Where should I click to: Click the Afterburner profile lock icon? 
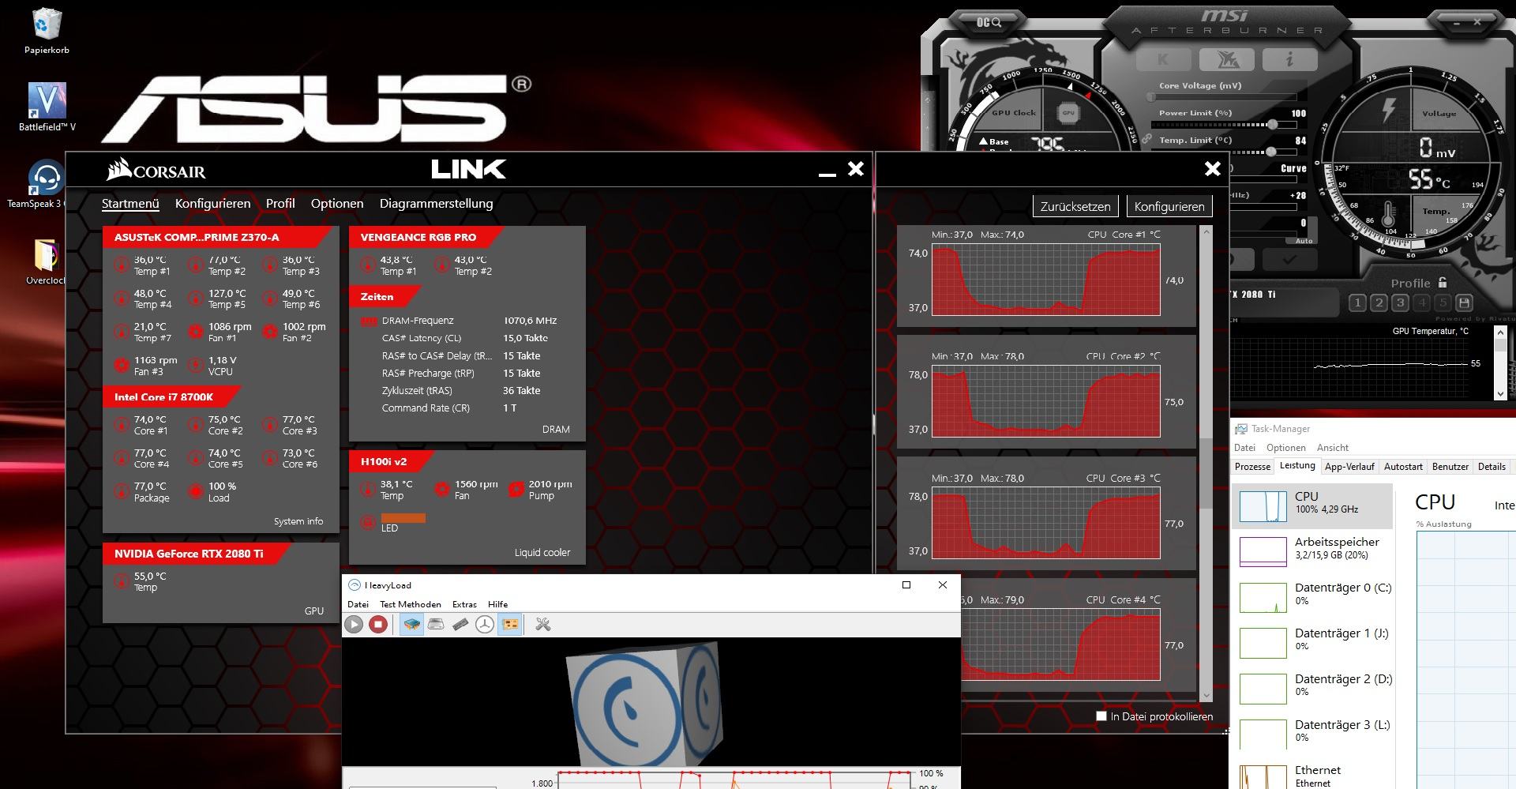[x=1443, y=282]
